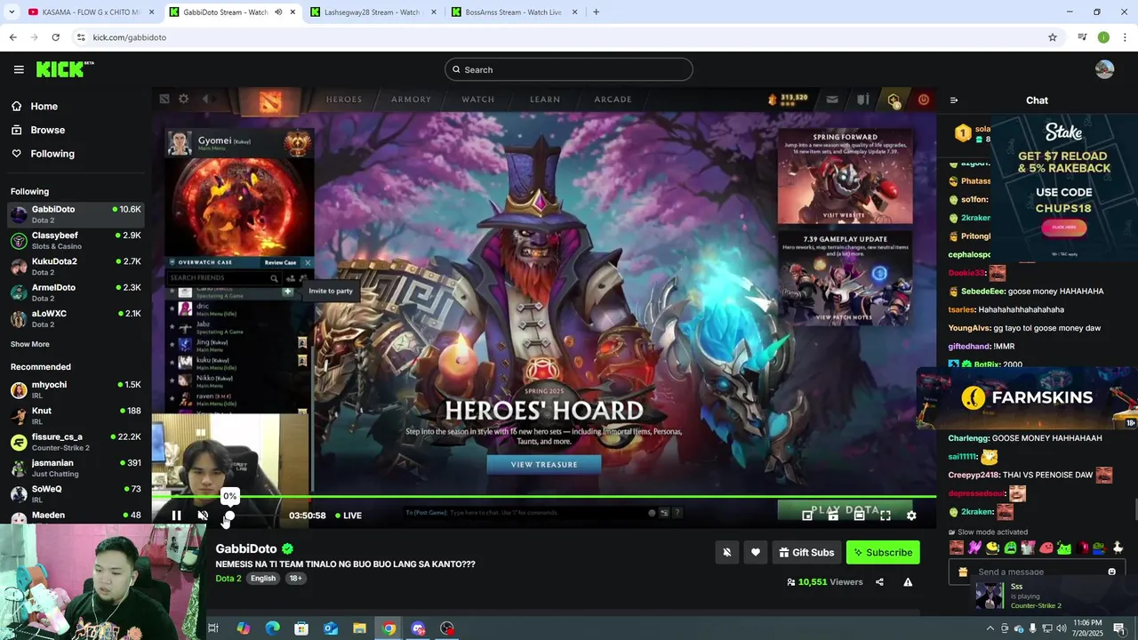Click the Gift Subs button
Viewport: 1138px width, 640px height.
(x=806, y=552)
